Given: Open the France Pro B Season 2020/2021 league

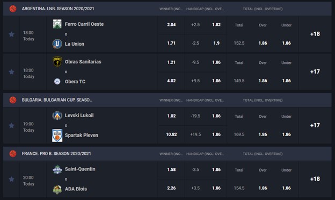Looking at the screenshot, I should click(56, 154).
